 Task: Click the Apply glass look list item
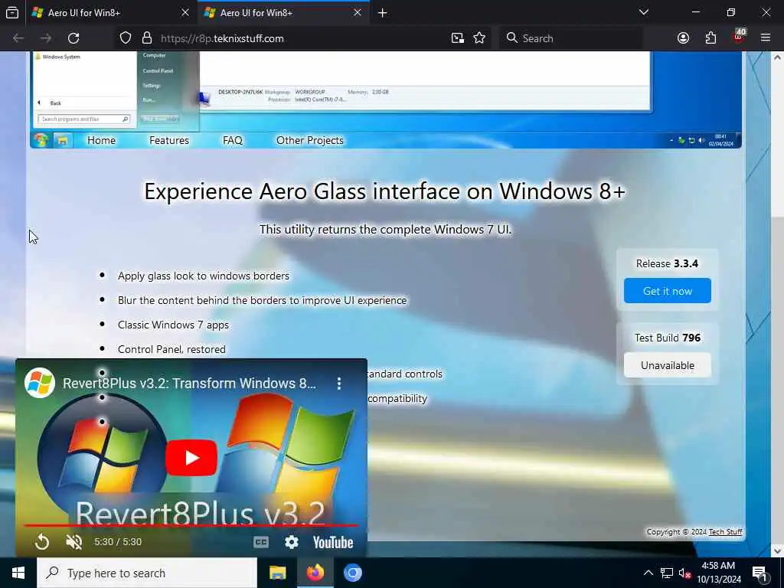point(204,276)
